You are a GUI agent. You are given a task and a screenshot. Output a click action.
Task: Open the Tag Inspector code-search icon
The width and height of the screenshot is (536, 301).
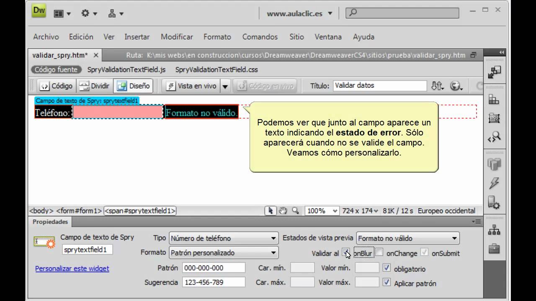point(494,137)
